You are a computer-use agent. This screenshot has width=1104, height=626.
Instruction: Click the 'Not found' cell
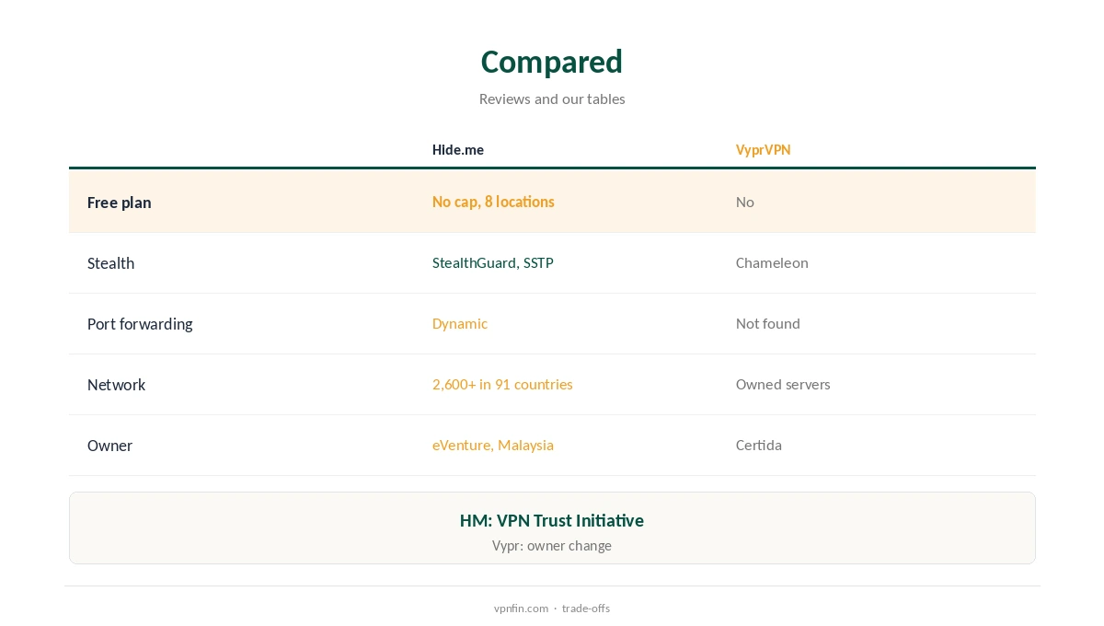pos(768,323)
